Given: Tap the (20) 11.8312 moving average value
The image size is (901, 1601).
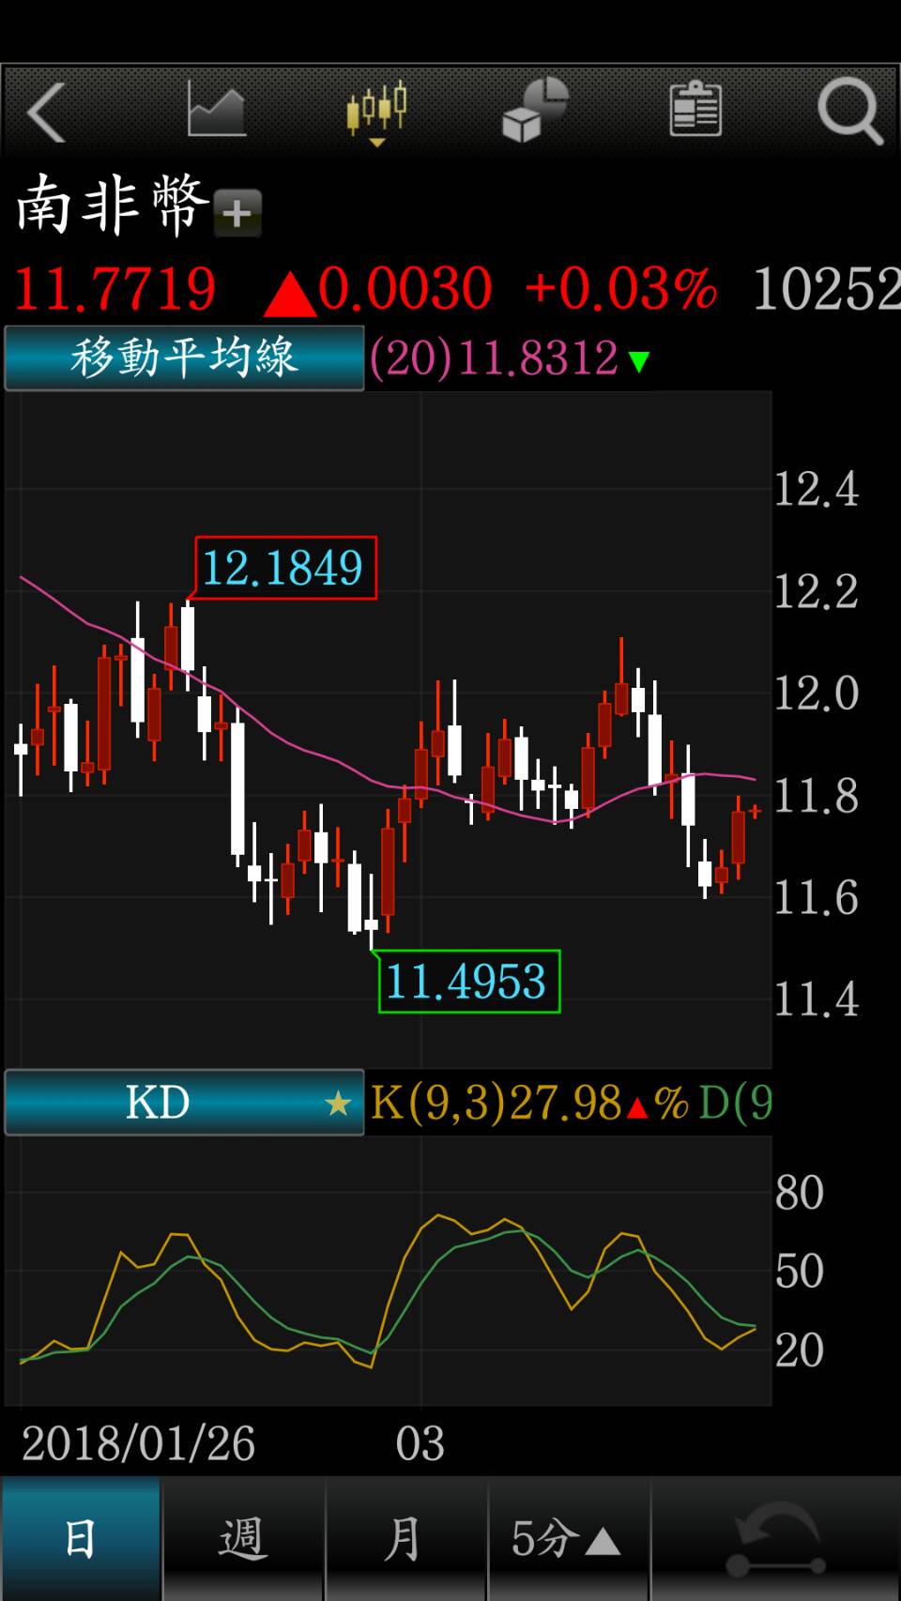Looking at the screenshot, I should pos(508,358).
